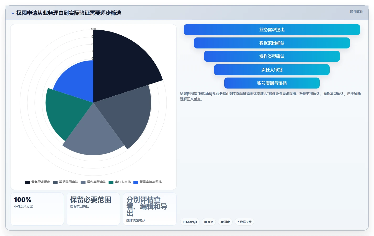Open the 保留必要范围 data card
Screen dimensions: 374x236
[93, 209]
